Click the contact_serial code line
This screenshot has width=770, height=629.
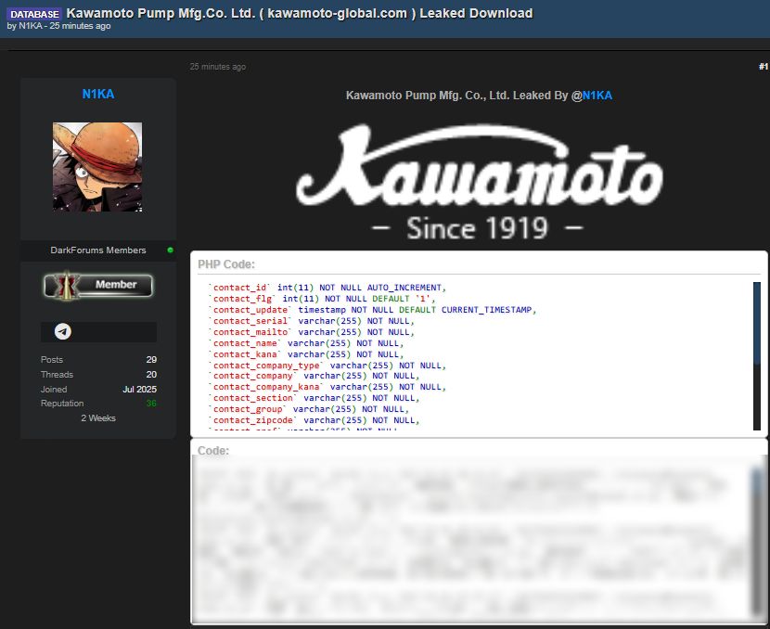[312, 321]
